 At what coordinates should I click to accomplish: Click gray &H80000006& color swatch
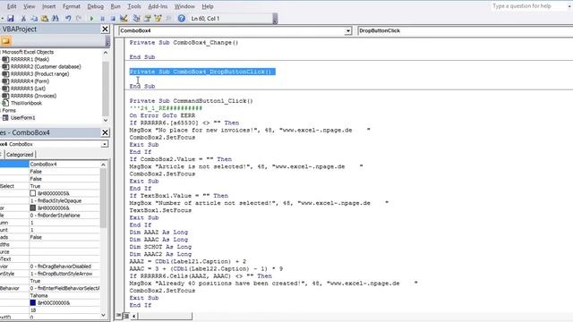click(x=33, y=208)
